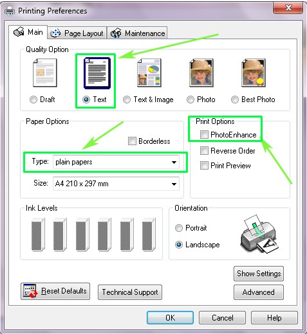Click the Text & Image quality icon
The image size is (307, 334).
tap(149, 73)
